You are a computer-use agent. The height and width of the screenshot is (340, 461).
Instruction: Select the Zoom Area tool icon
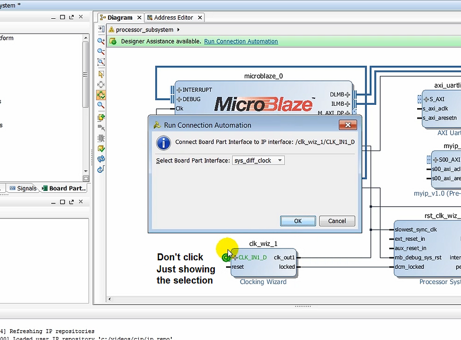pyautogui.click(x=101, y=62)
